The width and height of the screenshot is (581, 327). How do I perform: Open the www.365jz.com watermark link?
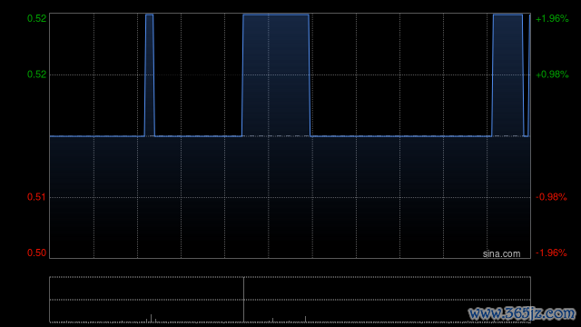click(522, 313)
